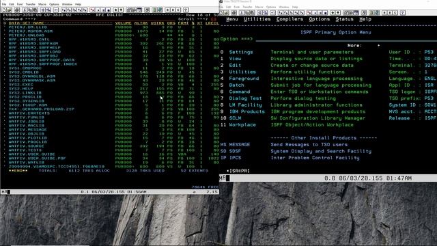The height and width of the screenshot is (246, 437).
Task: Click Print icon in left emulator toolbar
Action: pyautogui.click(x=17, y=10)
